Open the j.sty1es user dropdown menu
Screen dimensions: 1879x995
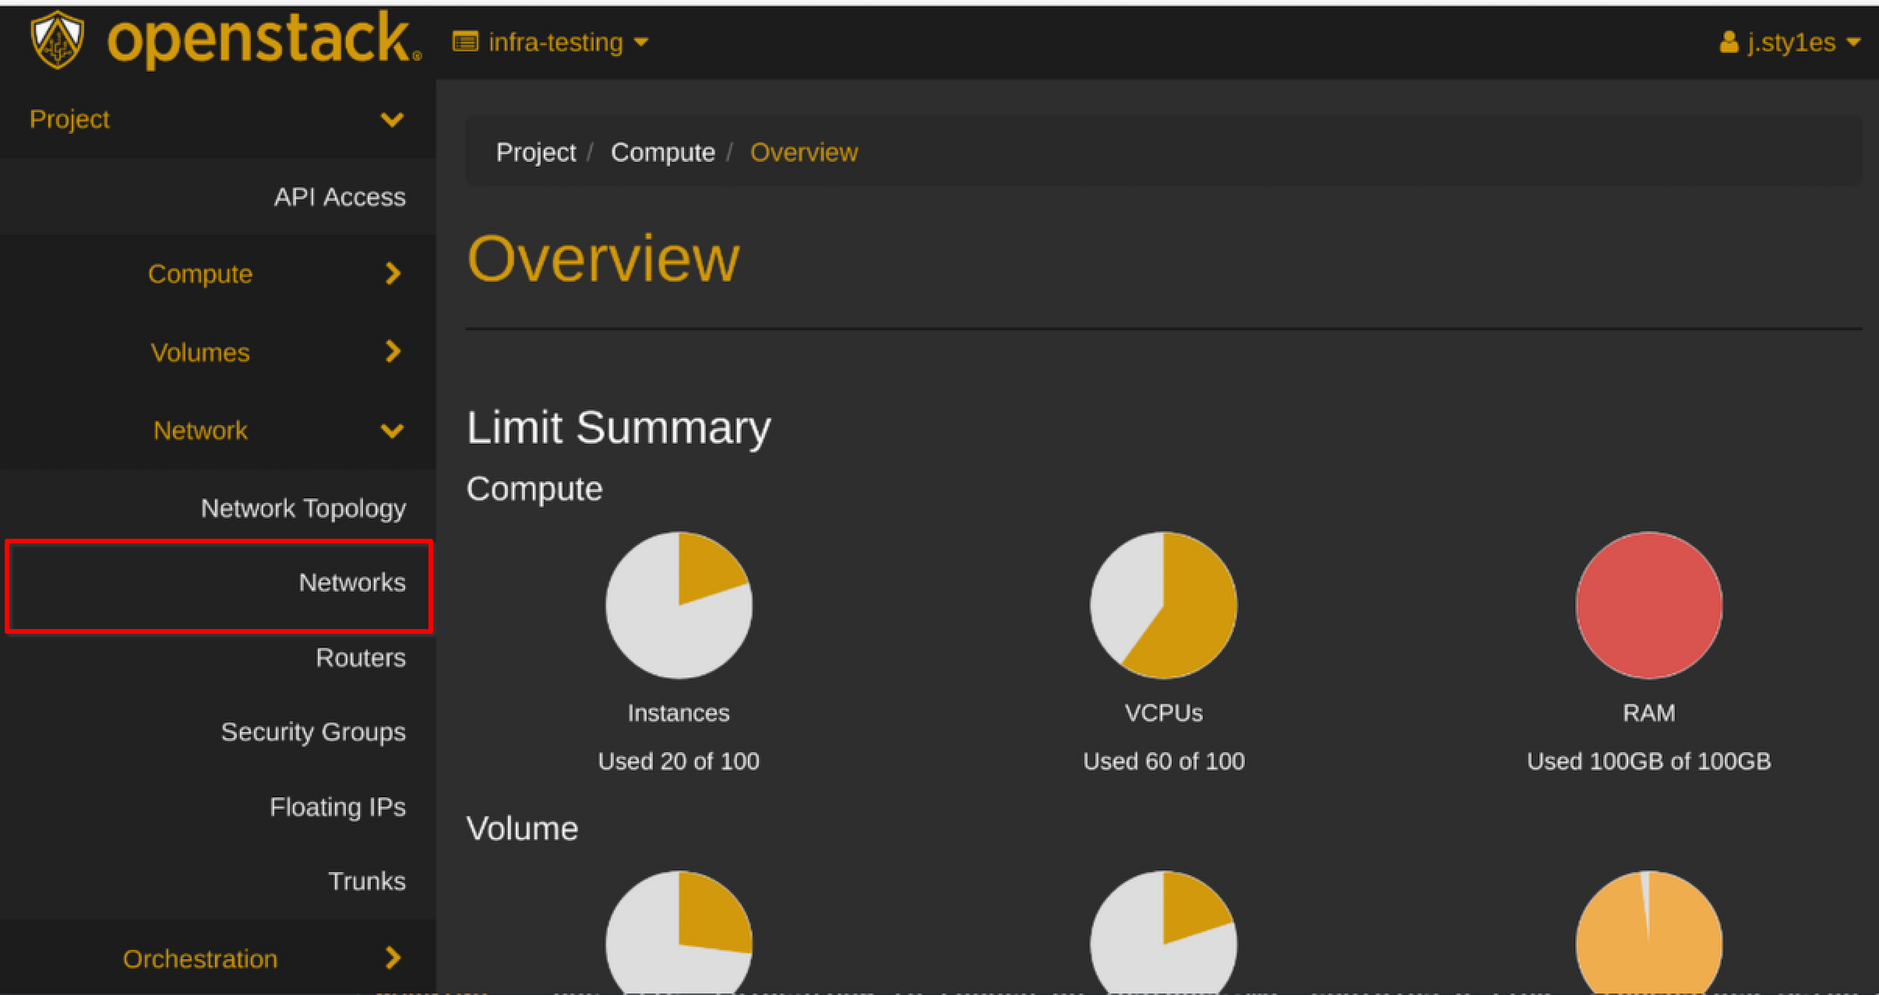coord(1789,42)
